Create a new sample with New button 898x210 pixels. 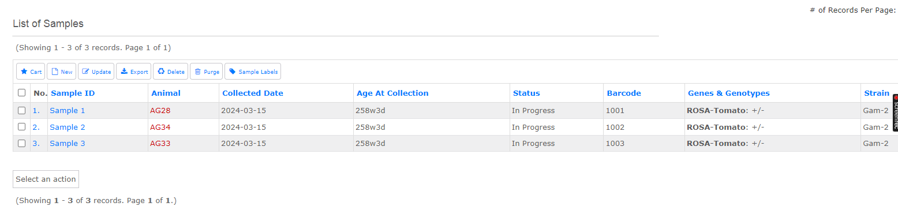tap(61, 72)
